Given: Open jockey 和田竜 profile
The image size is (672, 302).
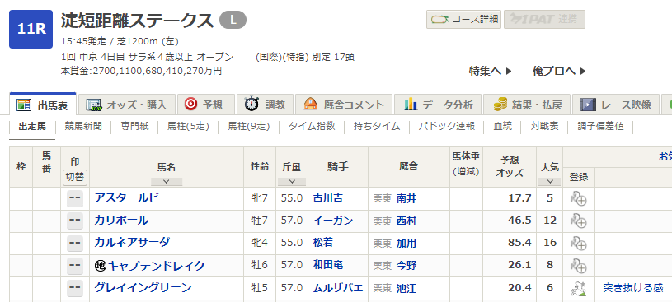Looking at the screenshot, I should pyautogui.click(x=328, y=266).
